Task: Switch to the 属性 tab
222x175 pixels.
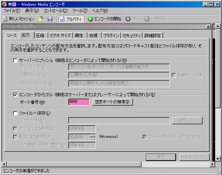Action: (80, 35)
